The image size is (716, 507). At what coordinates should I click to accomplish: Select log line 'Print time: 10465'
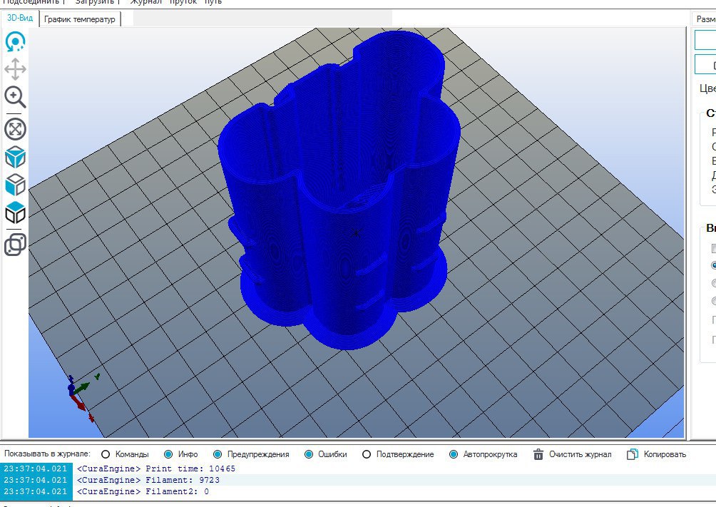156,468
